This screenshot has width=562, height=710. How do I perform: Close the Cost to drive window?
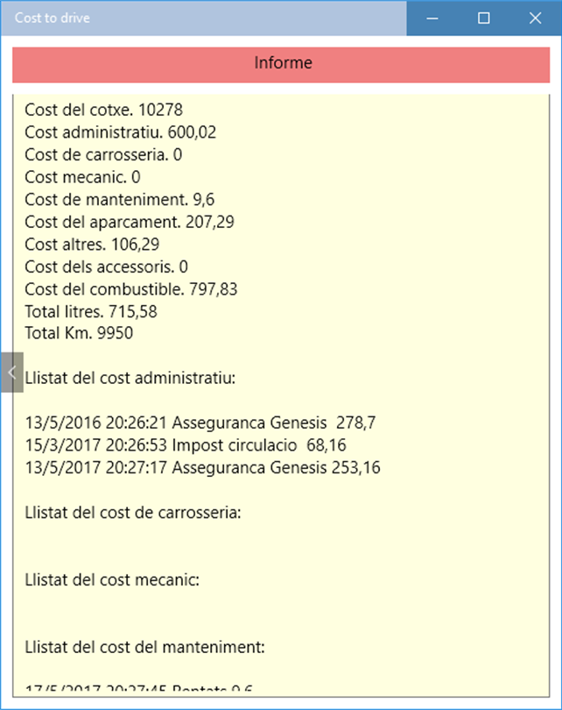[x=535, y=18]
